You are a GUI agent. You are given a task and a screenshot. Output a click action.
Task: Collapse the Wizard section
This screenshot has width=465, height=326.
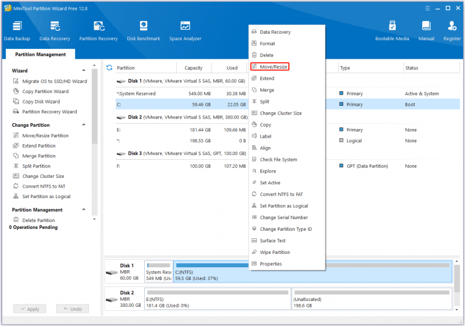click(84, 70)
